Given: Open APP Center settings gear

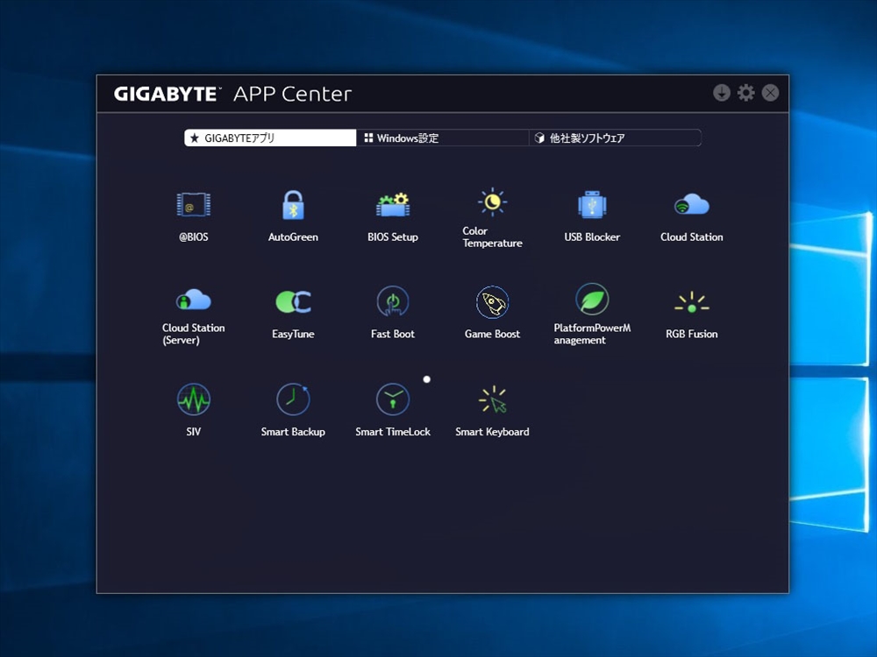Looking at the screenshot, I should pos(745,93).
